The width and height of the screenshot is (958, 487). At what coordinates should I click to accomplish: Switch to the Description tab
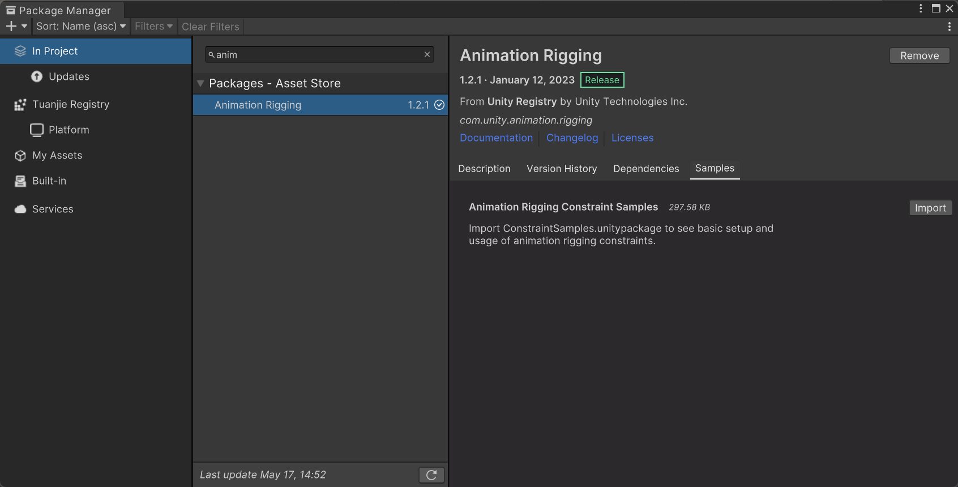pyautogui.click(x=484, y=169)
